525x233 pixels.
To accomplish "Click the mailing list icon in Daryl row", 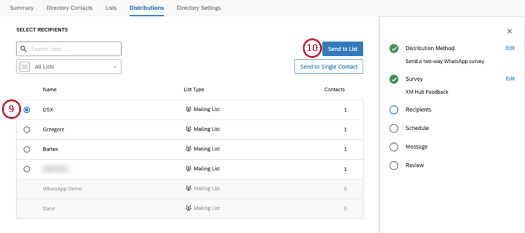I will [x=188, y=208].
